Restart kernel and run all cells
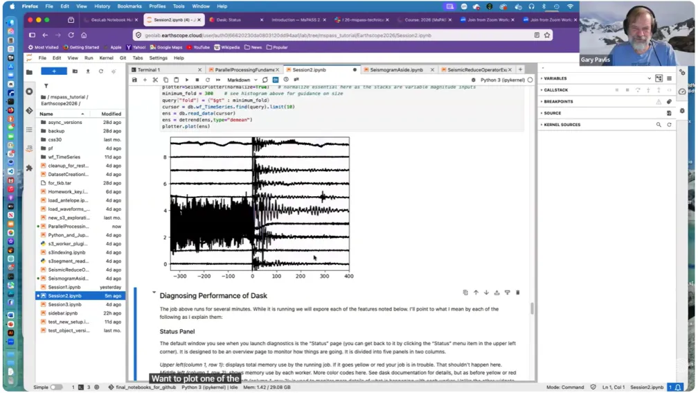This screenshot has width=698, height=393. point(218,80)
